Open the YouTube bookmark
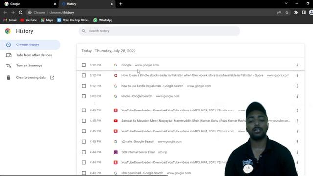 (28, 20)
